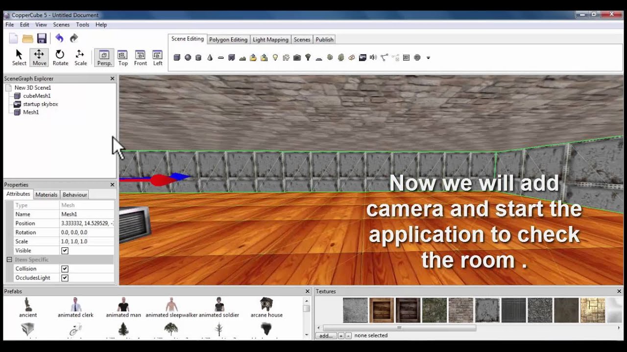
Task: Switch to Light Mapping tab
Action: [270, 40]
